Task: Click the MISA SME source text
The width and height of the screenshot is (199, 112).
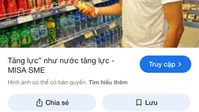Action: tap(26, 70)
